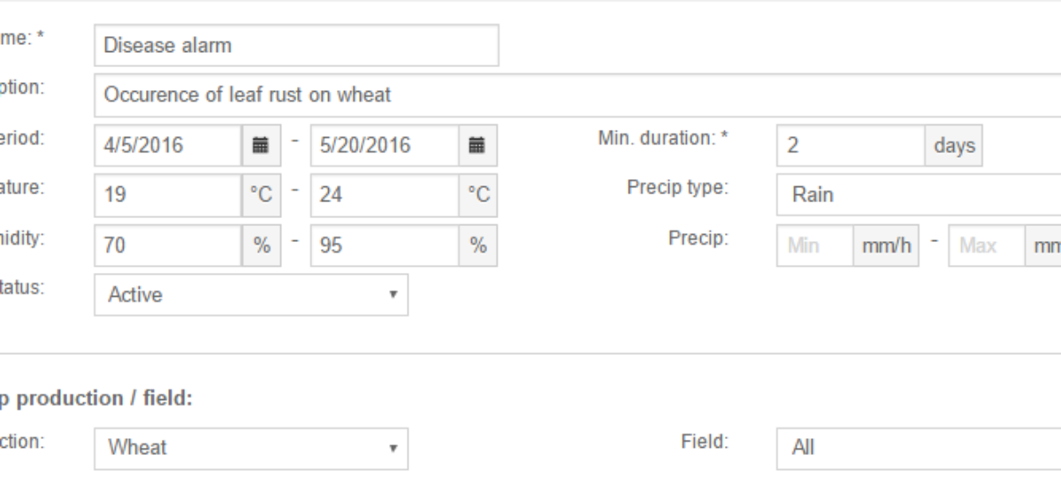Screen dimensions: 1061x499
Task: Open the Field selector showing All
Action: (x=919, y=448)
